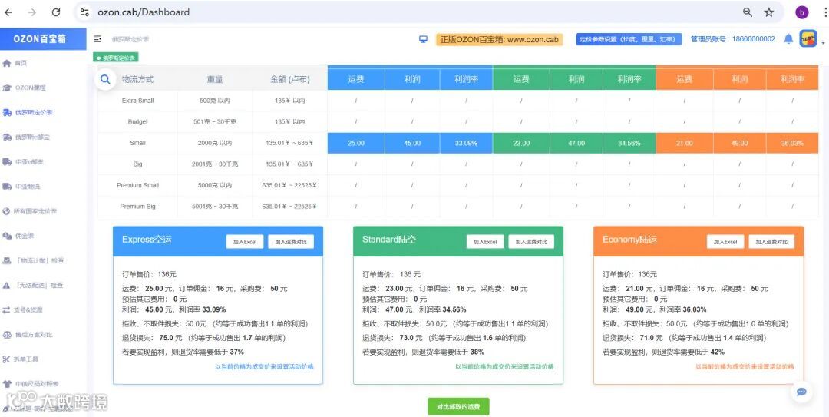Screen dimensions: 829x417
Task: Click 定价参数设置 blue button
Action: [x=629, y=39]
